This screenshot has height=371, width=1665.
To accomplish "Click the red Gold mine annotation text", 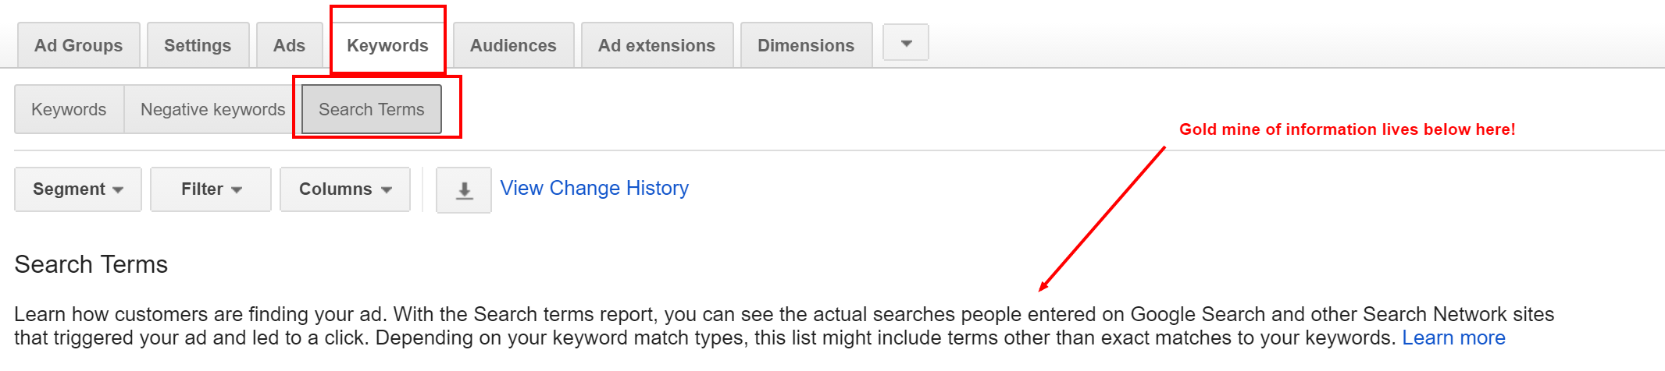I will [1347, 129].
